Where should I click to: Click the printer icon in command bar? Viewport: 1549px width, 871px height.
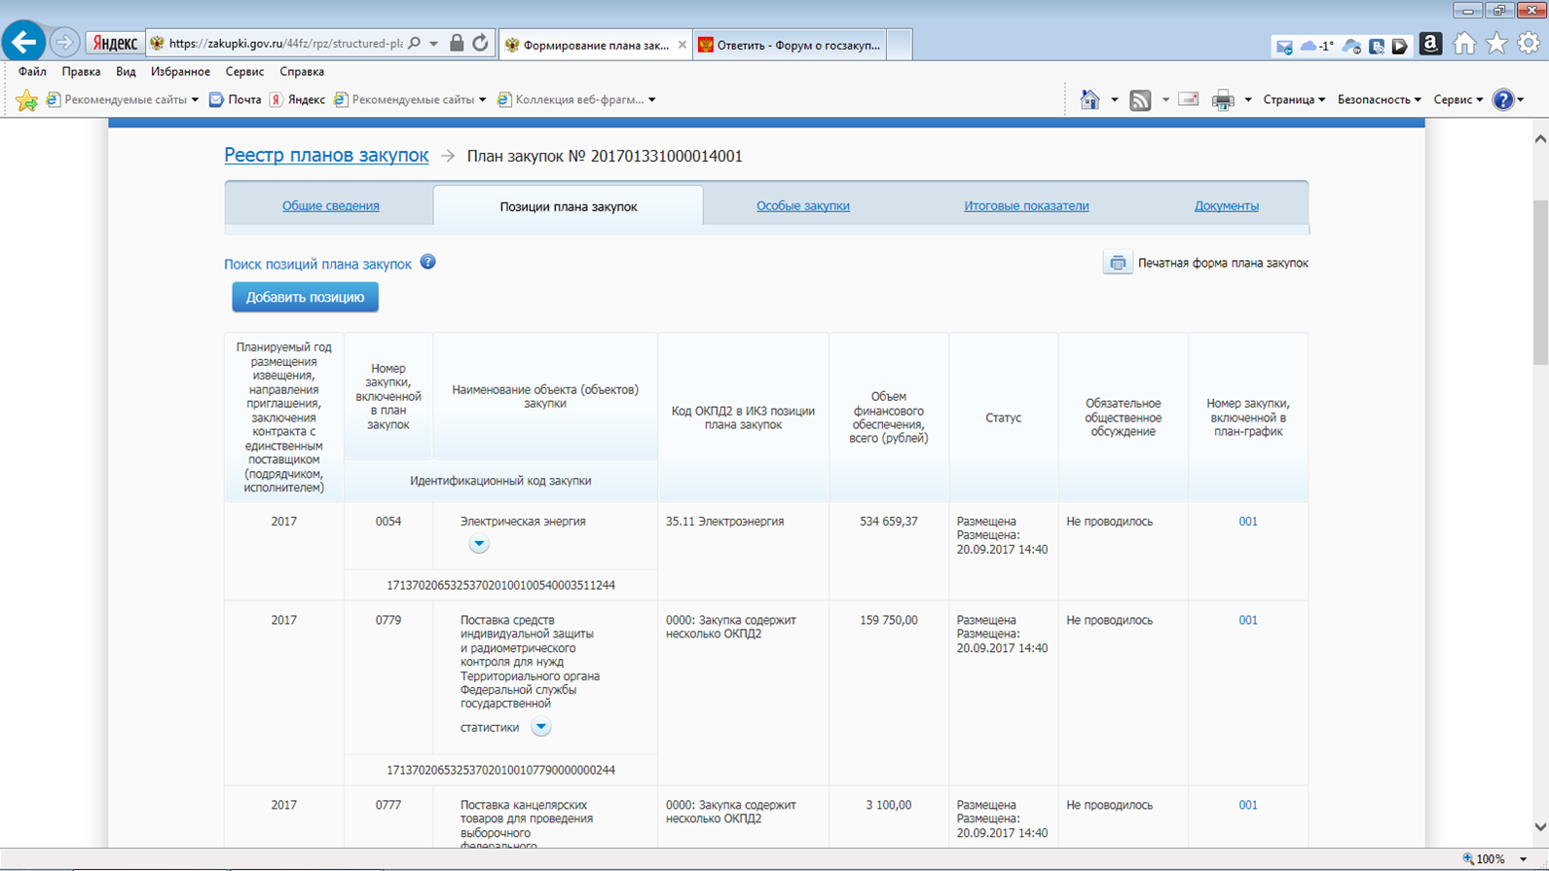point(1223,99)
